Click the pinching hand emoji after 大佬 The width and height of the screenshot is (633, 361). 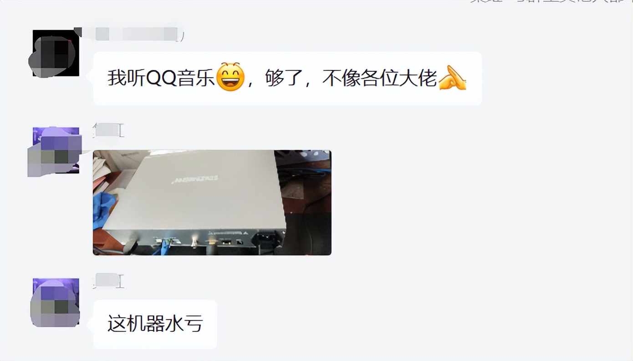[x=452, y=78]
